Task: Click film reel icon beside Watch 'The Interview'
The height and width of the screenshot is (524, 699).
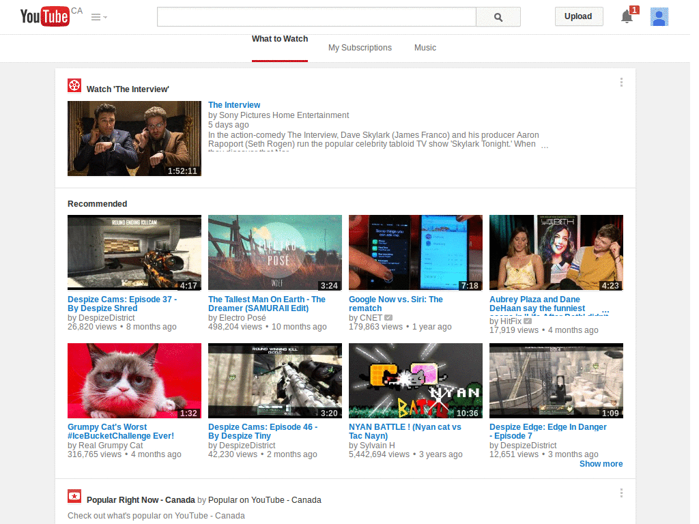Action: tap(74, 85)
